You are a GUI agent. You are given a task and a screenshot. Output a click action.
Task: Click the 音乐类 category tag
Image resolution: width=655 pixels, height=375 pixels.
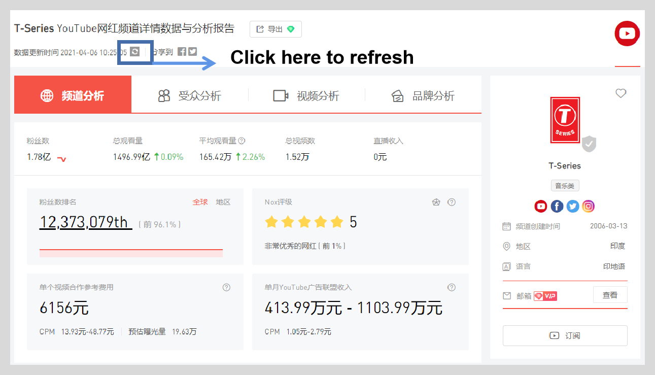(565, 186)
